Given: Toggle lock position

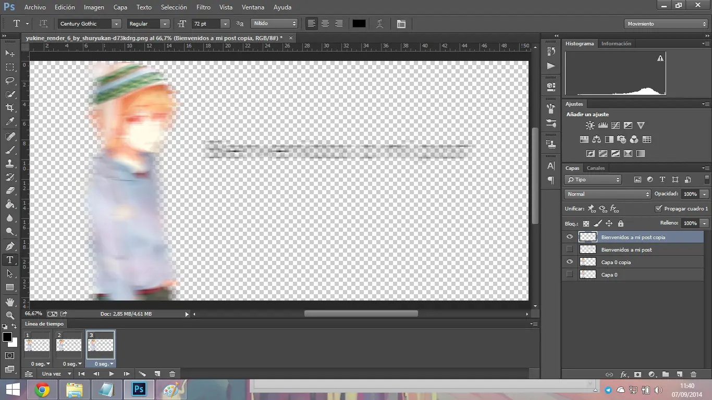Looking at the screenshot, I should (609, 223).
